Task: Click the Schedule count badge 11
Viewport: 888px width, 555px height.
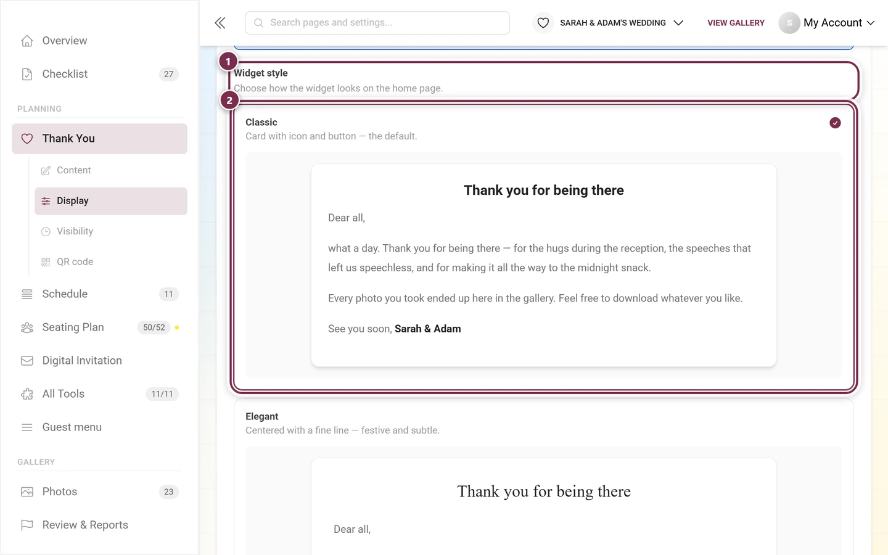Action: pos(168,294)
